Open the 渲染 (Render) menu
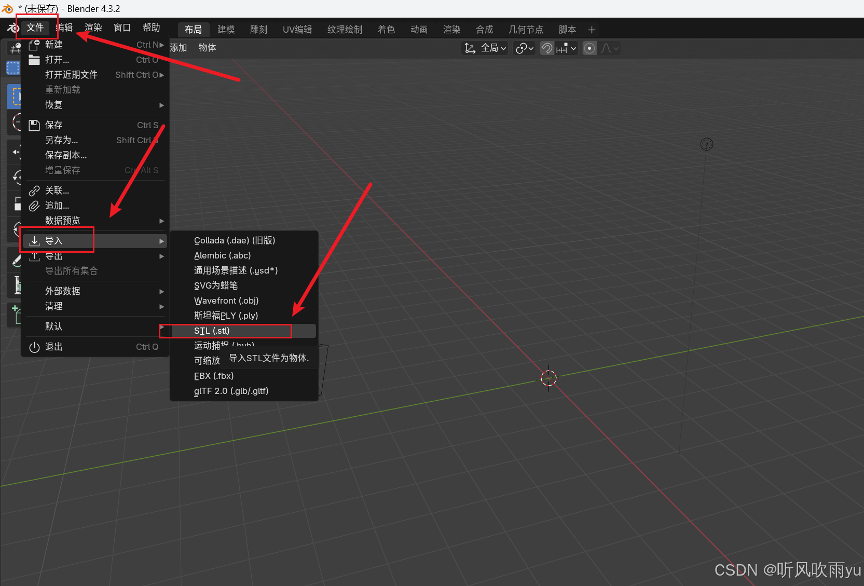This screenshot has height=586, width=864. [93, 28]
